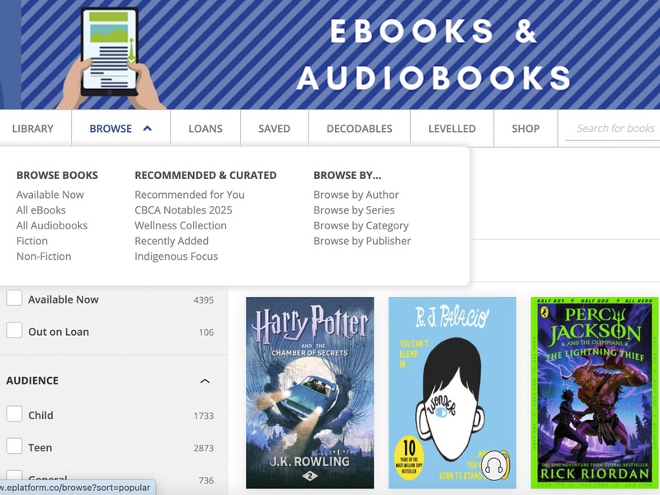660x495 pixels.
Task: Open the Levelled tab
Action: pyautogui.click(x=452, y=129)
